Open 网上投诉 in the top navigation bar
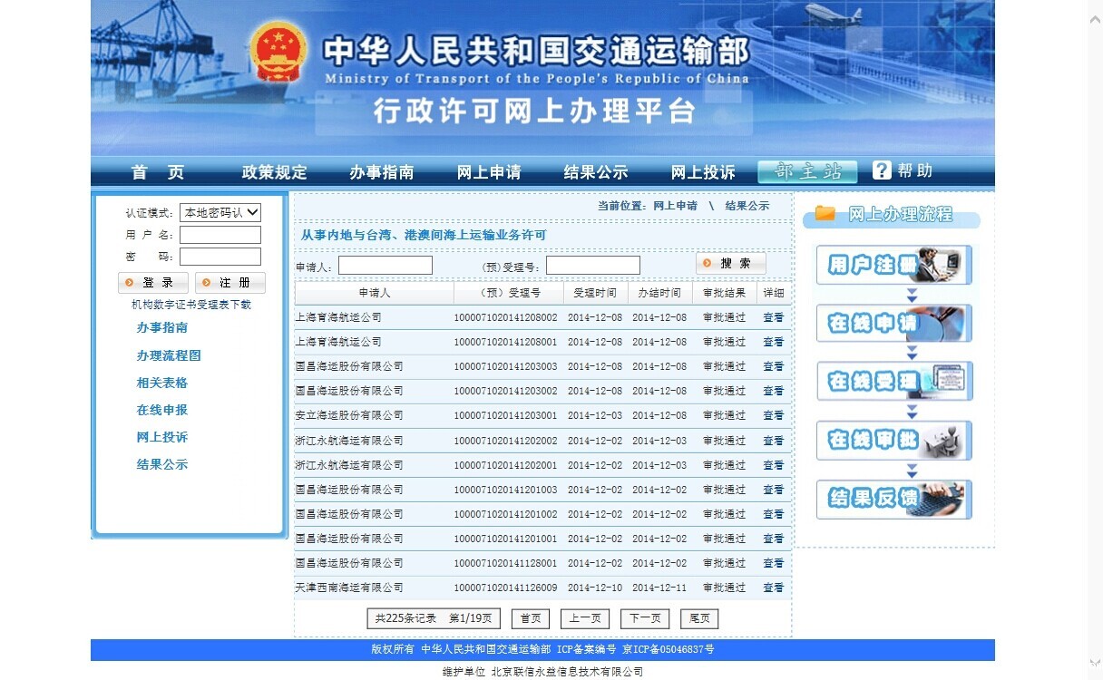 702,172
